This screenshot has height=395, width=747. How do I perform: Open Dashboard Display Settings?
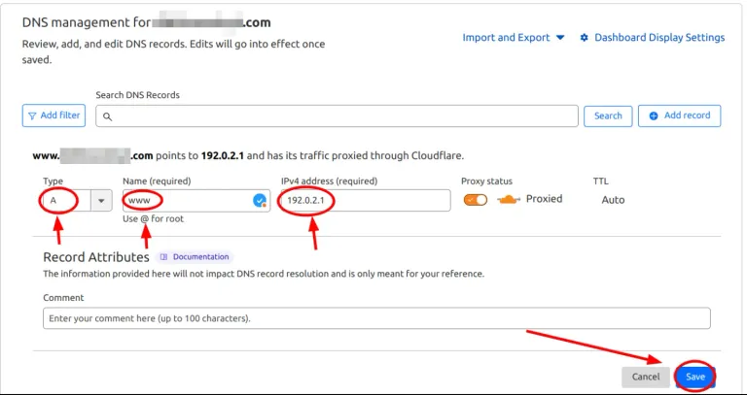click(658, 38)
